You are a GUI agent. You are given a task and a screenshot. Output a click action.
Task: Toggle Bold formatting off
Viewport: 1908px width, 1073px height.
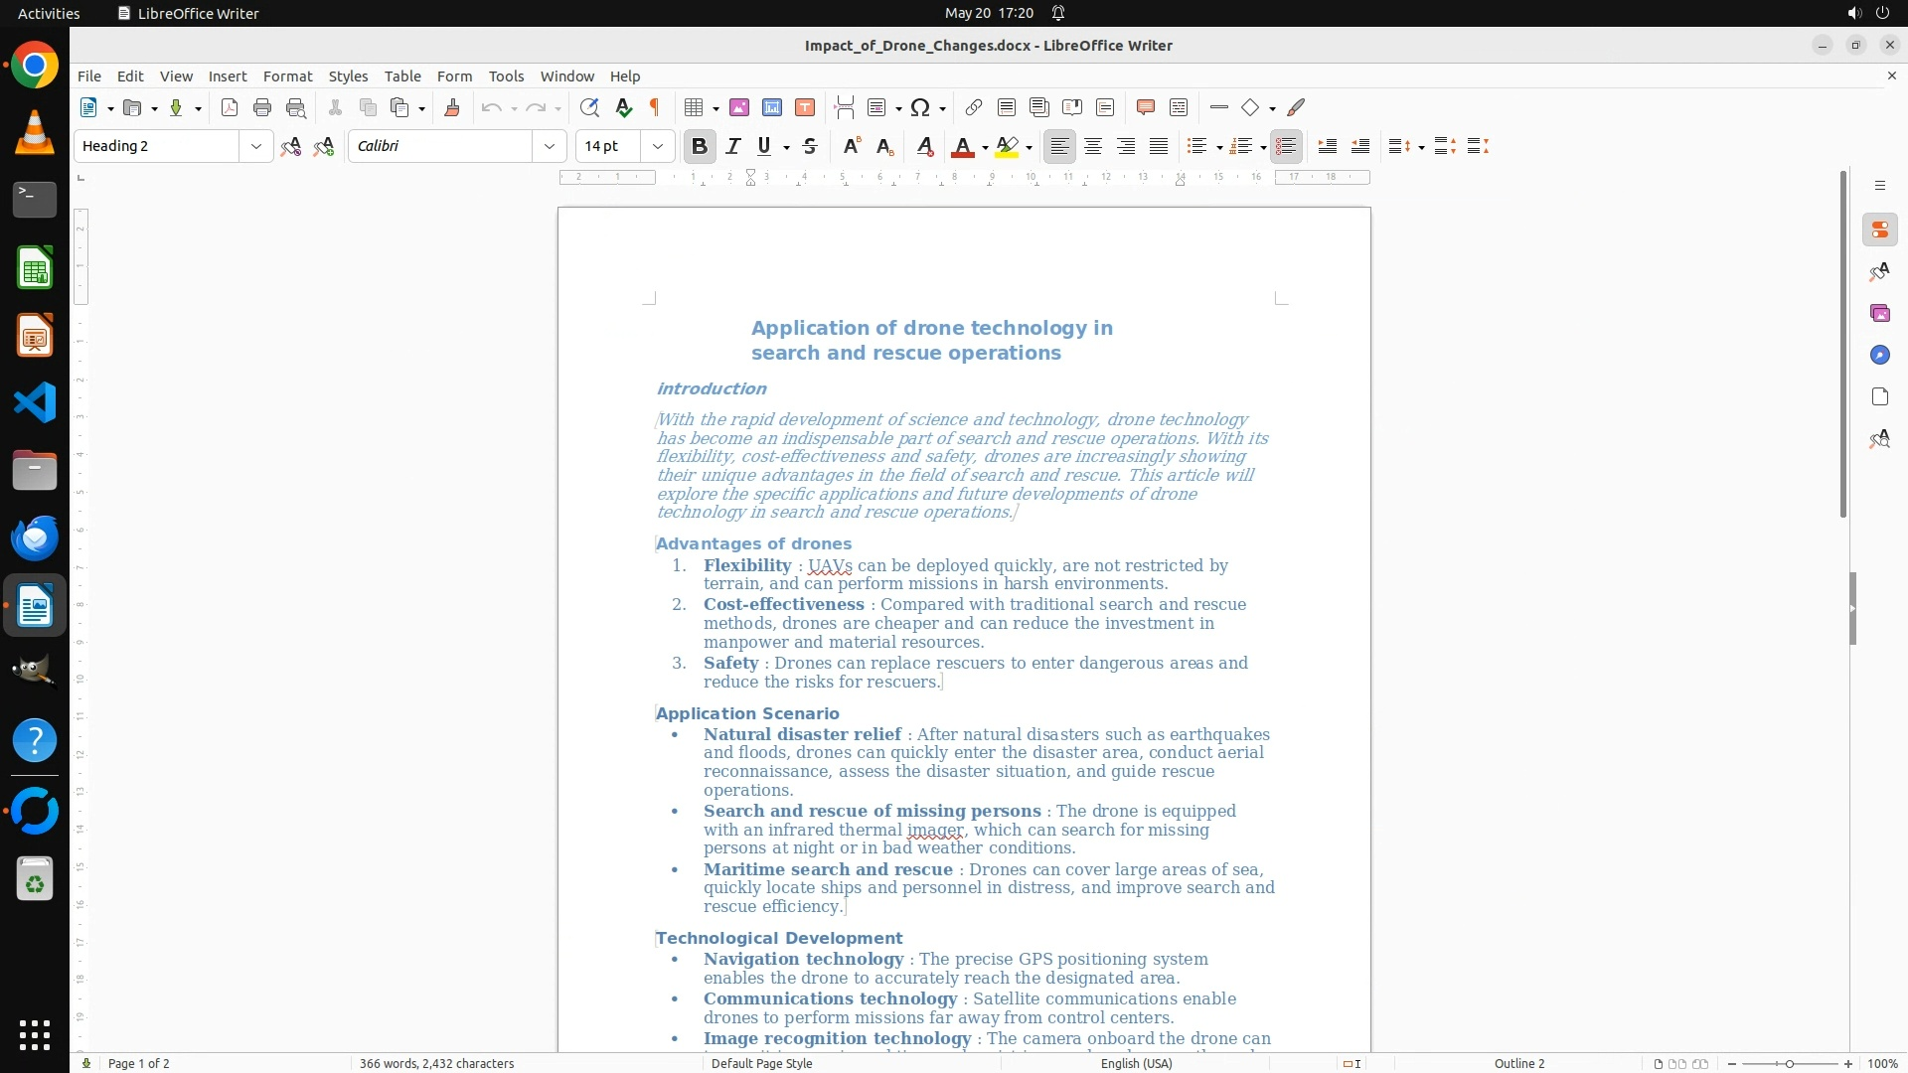pyautogui.click(x=700, y=147)
